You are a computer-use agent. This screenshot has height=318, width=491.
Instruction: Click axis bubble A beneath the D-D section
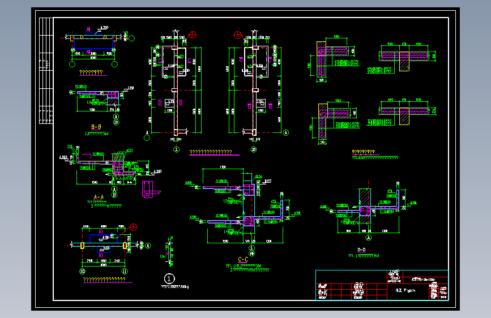tap(369, 238)
